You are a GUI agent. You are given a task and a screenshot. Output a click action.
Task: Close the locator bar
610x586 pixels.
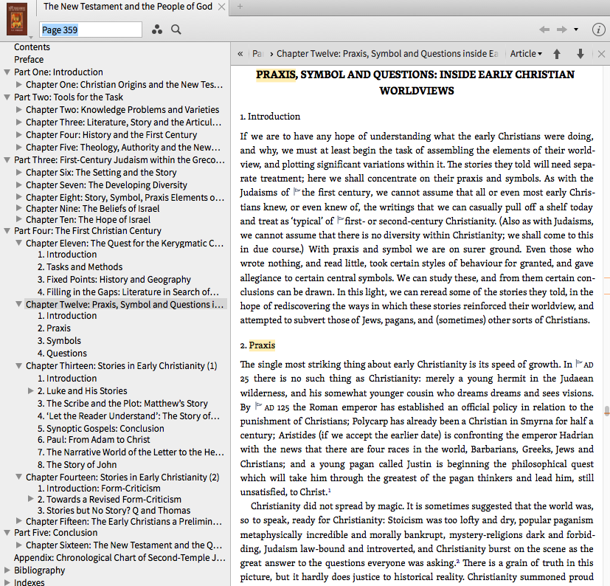tap(601, 54)
